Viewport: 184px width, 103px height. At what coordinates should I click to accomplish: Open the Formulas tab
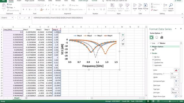click(41, 1)
